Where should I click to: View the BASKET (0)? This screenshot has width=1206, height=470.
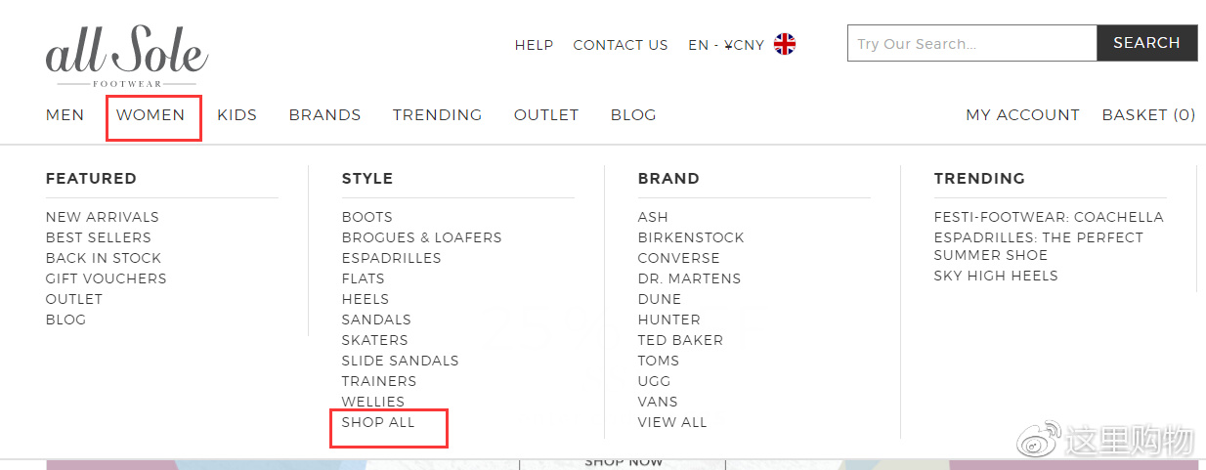1148,115
